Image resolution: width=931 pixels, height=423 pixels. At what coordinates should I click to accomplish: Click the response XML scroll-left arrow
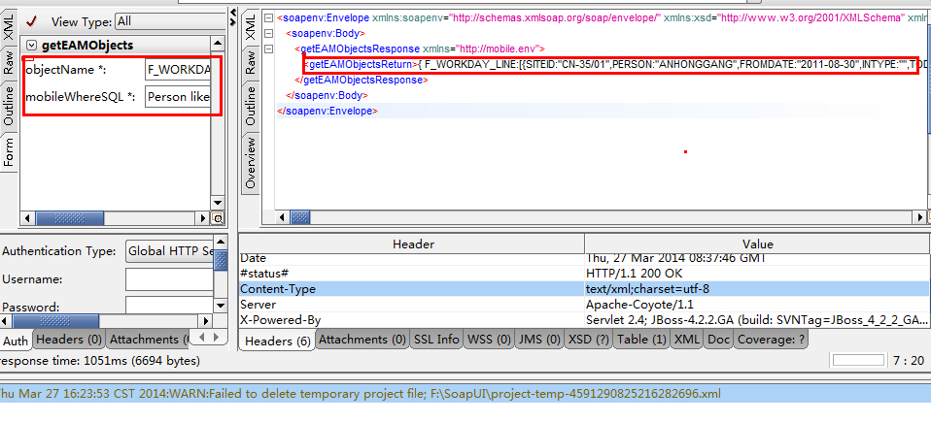[x=283, y=217]
